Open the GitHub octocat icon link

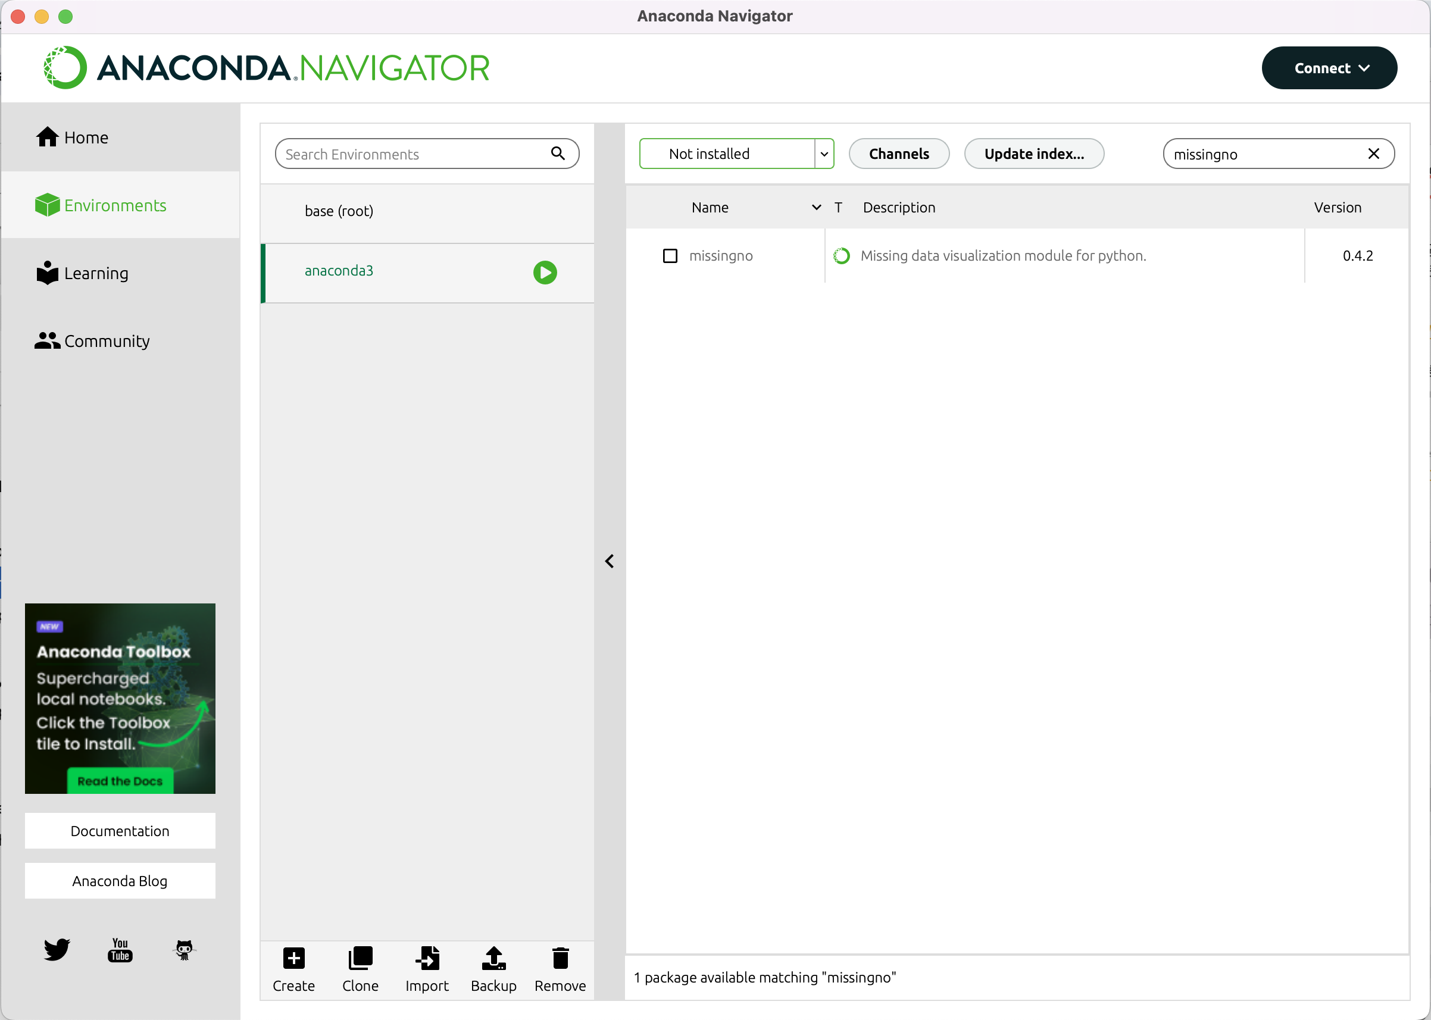pos(184,949)
